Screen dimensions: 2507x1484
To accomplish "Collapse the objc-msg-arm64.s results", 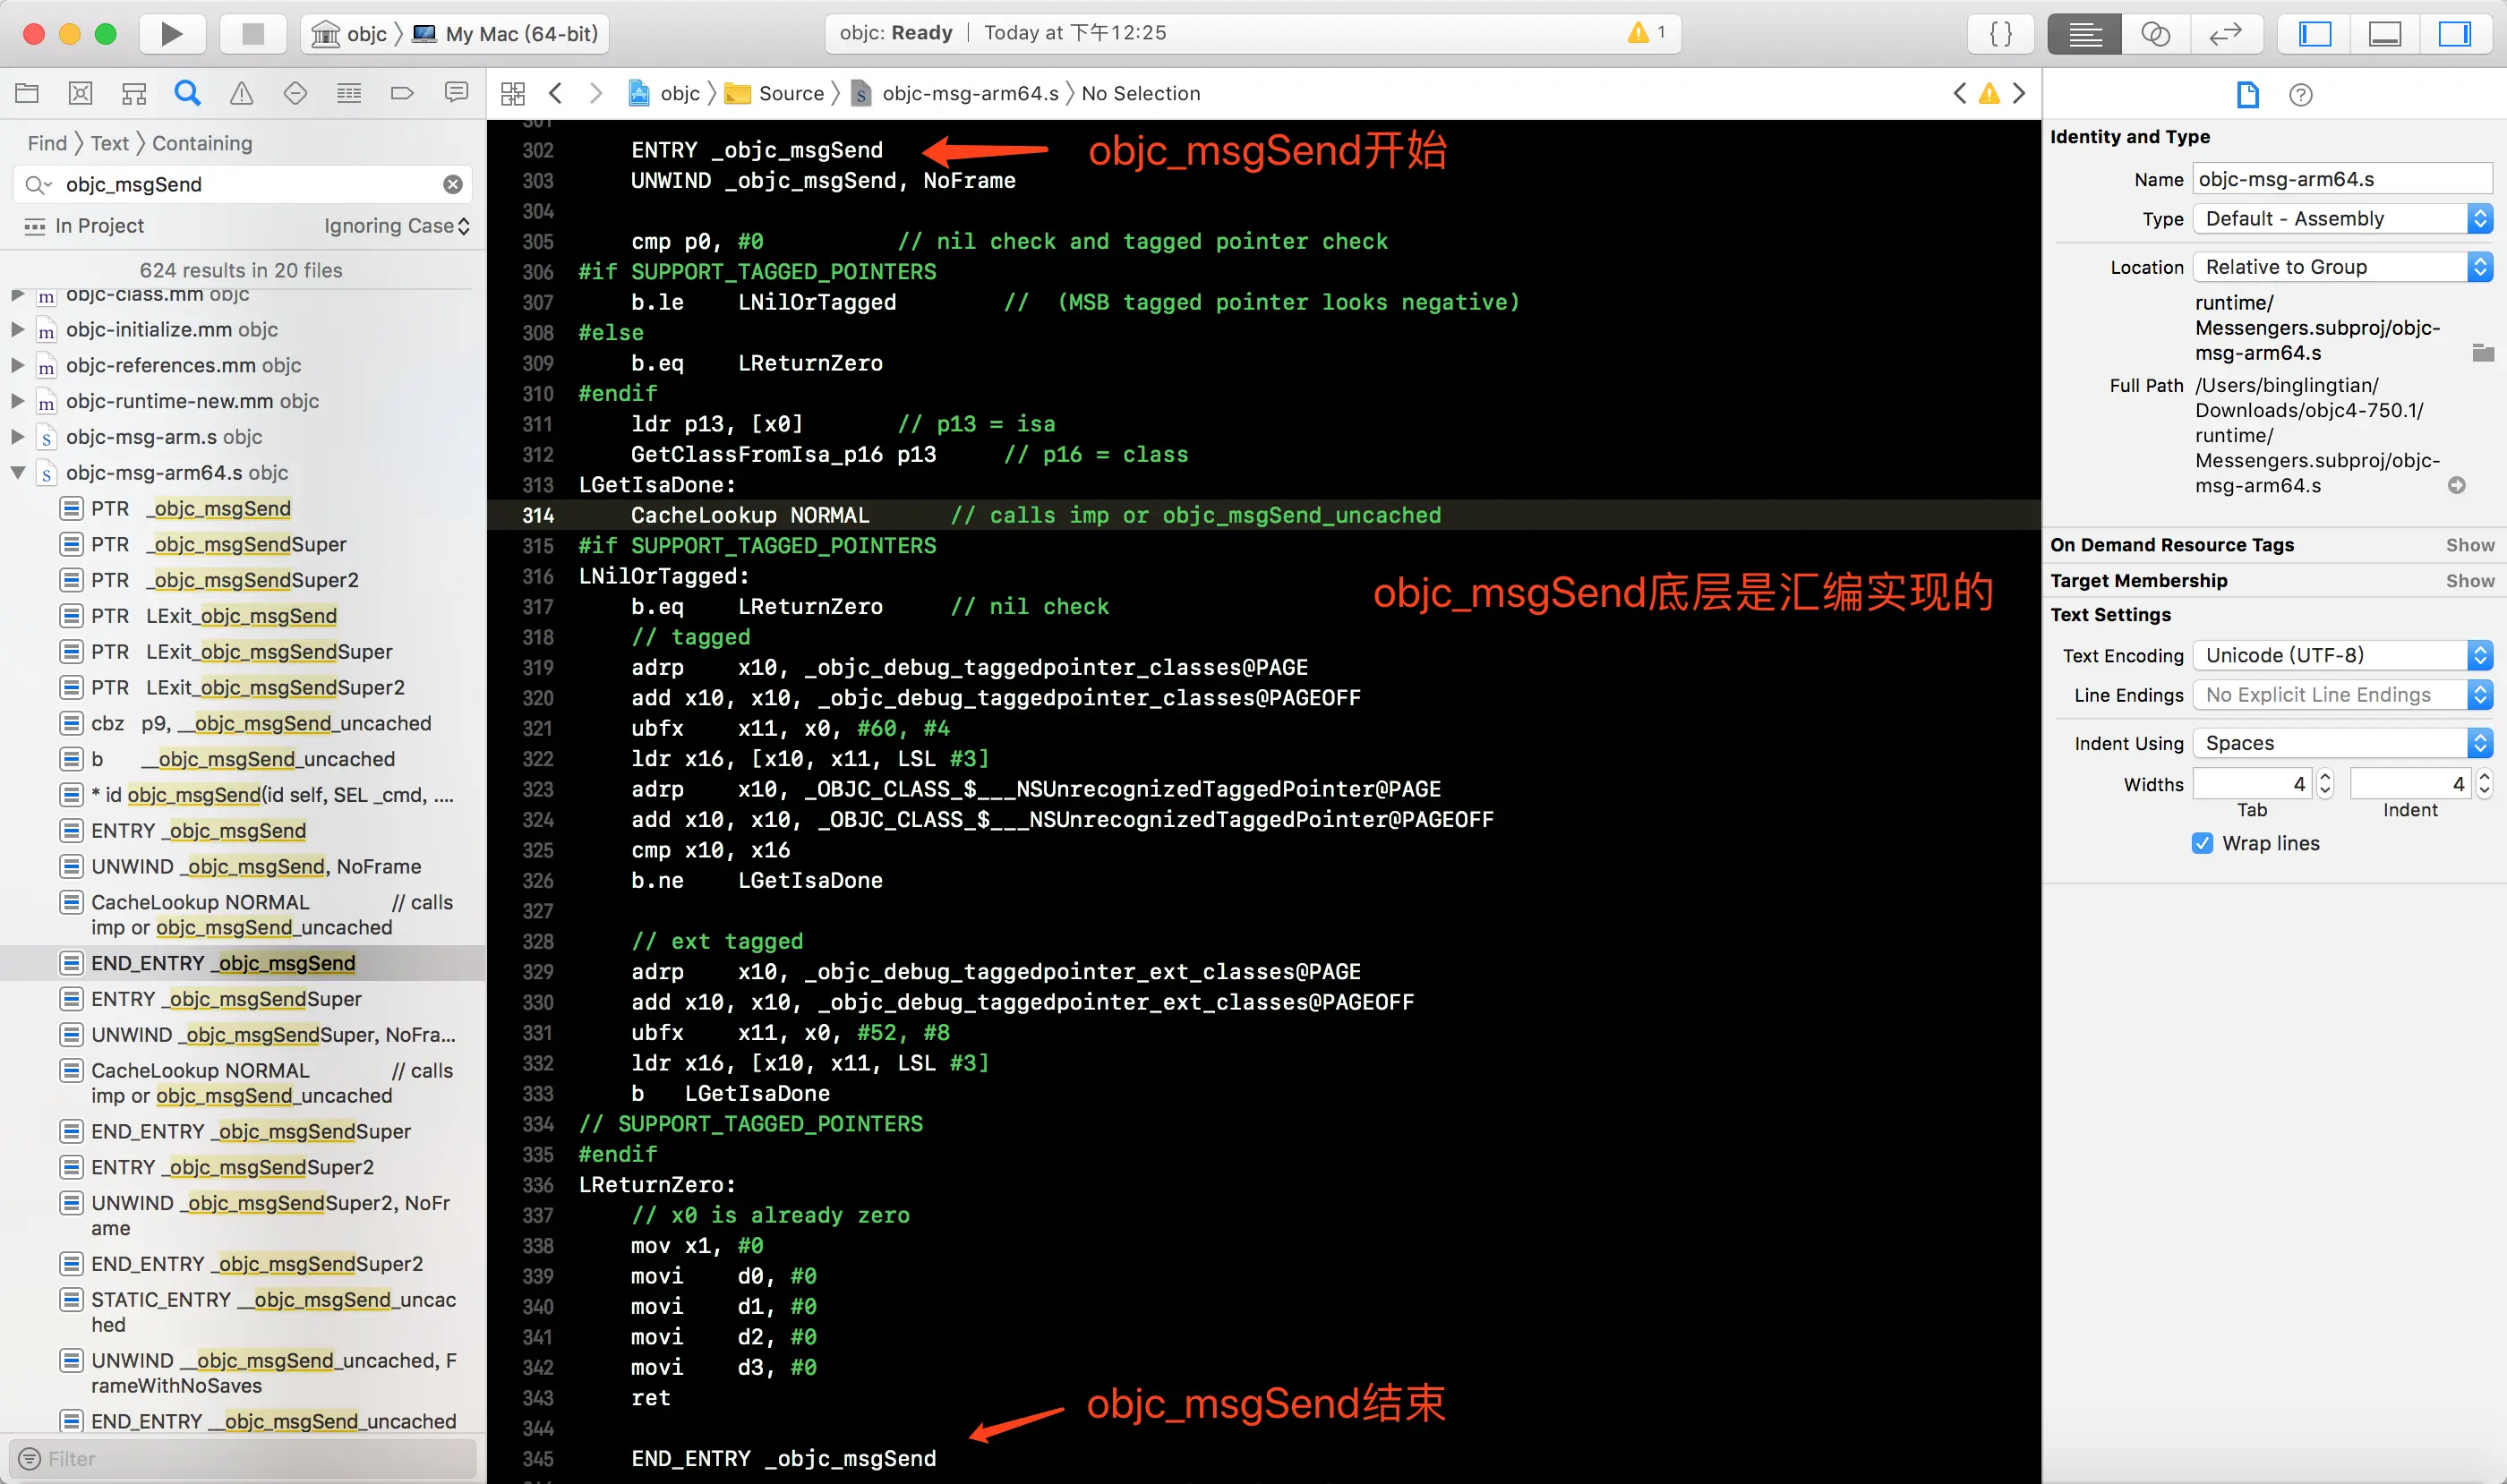I will point(17,472).
